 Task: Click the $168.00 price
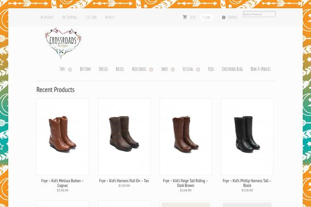[186, 190]
